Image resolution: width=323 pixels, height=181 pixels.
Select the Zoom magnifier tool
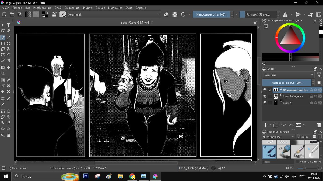coord(3,135)
